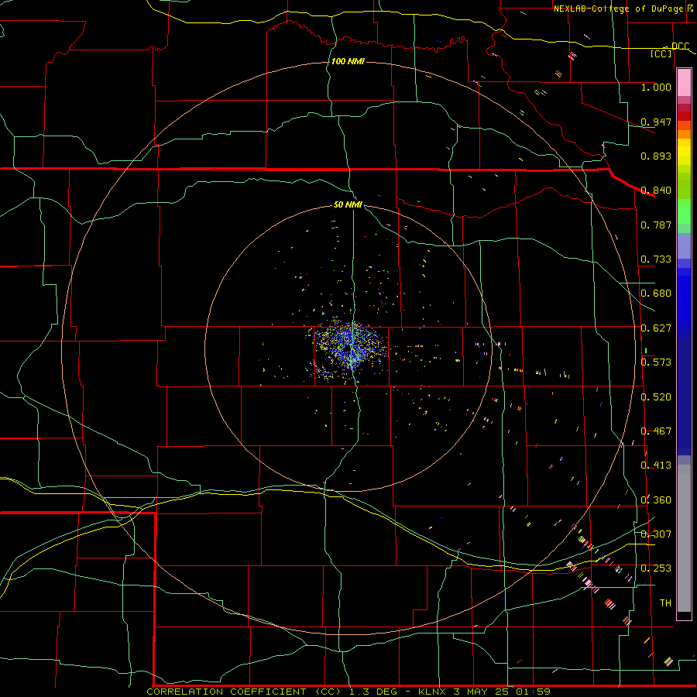Pick the bright green color bar band
Viewport: 697px width, 697px height.
click(684, 211)
